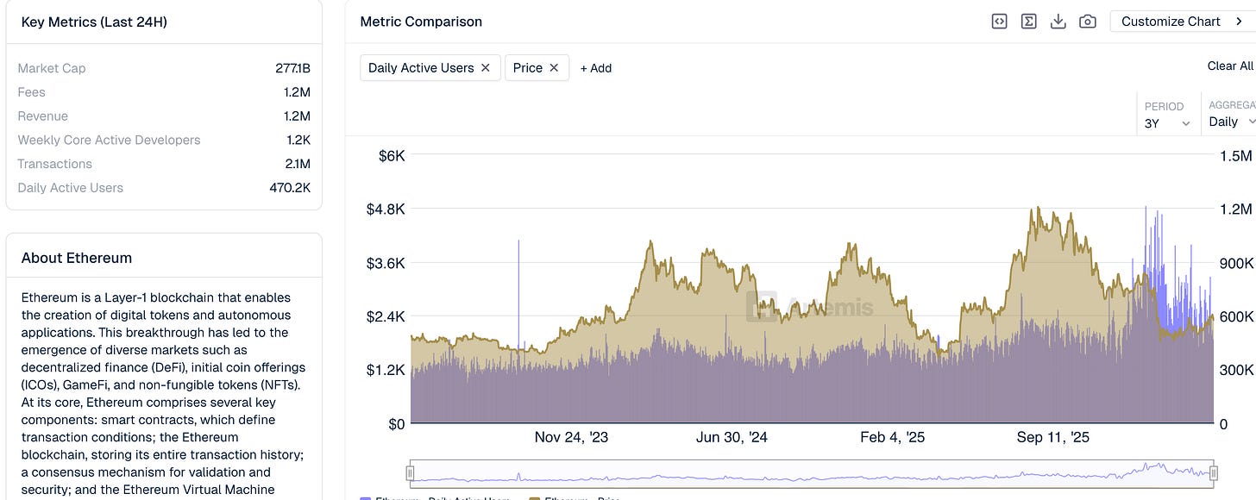Click the left handle of range slider
This screenshot has width=1256, height=500.
411,472
